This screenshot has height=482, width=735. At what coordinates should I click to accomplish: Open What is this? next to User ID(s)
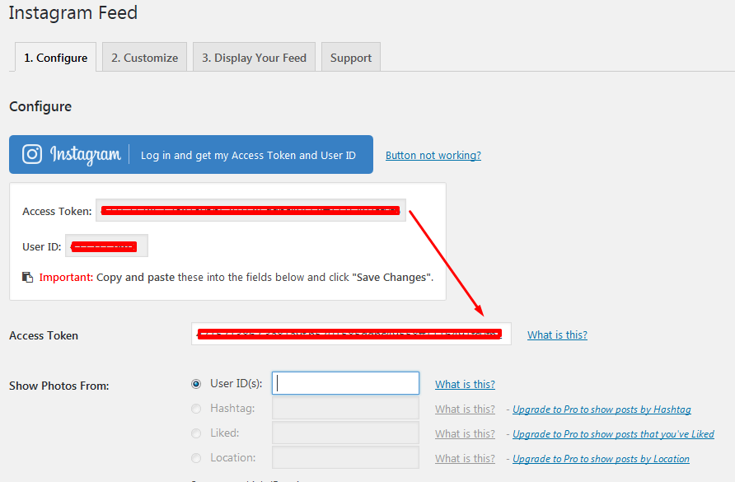(x=465, y=385)
